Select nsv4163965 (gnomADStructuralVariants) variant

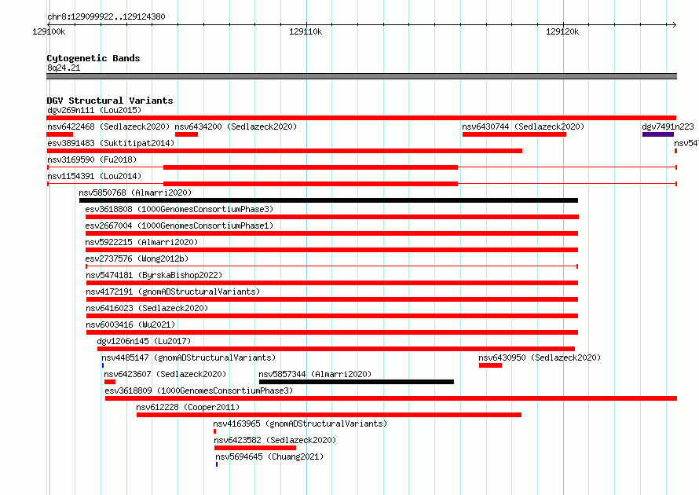click(x=215, y=431)
